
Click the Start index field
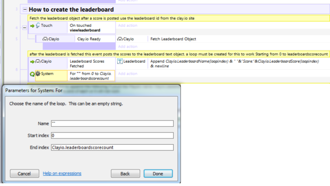(112, 135)
